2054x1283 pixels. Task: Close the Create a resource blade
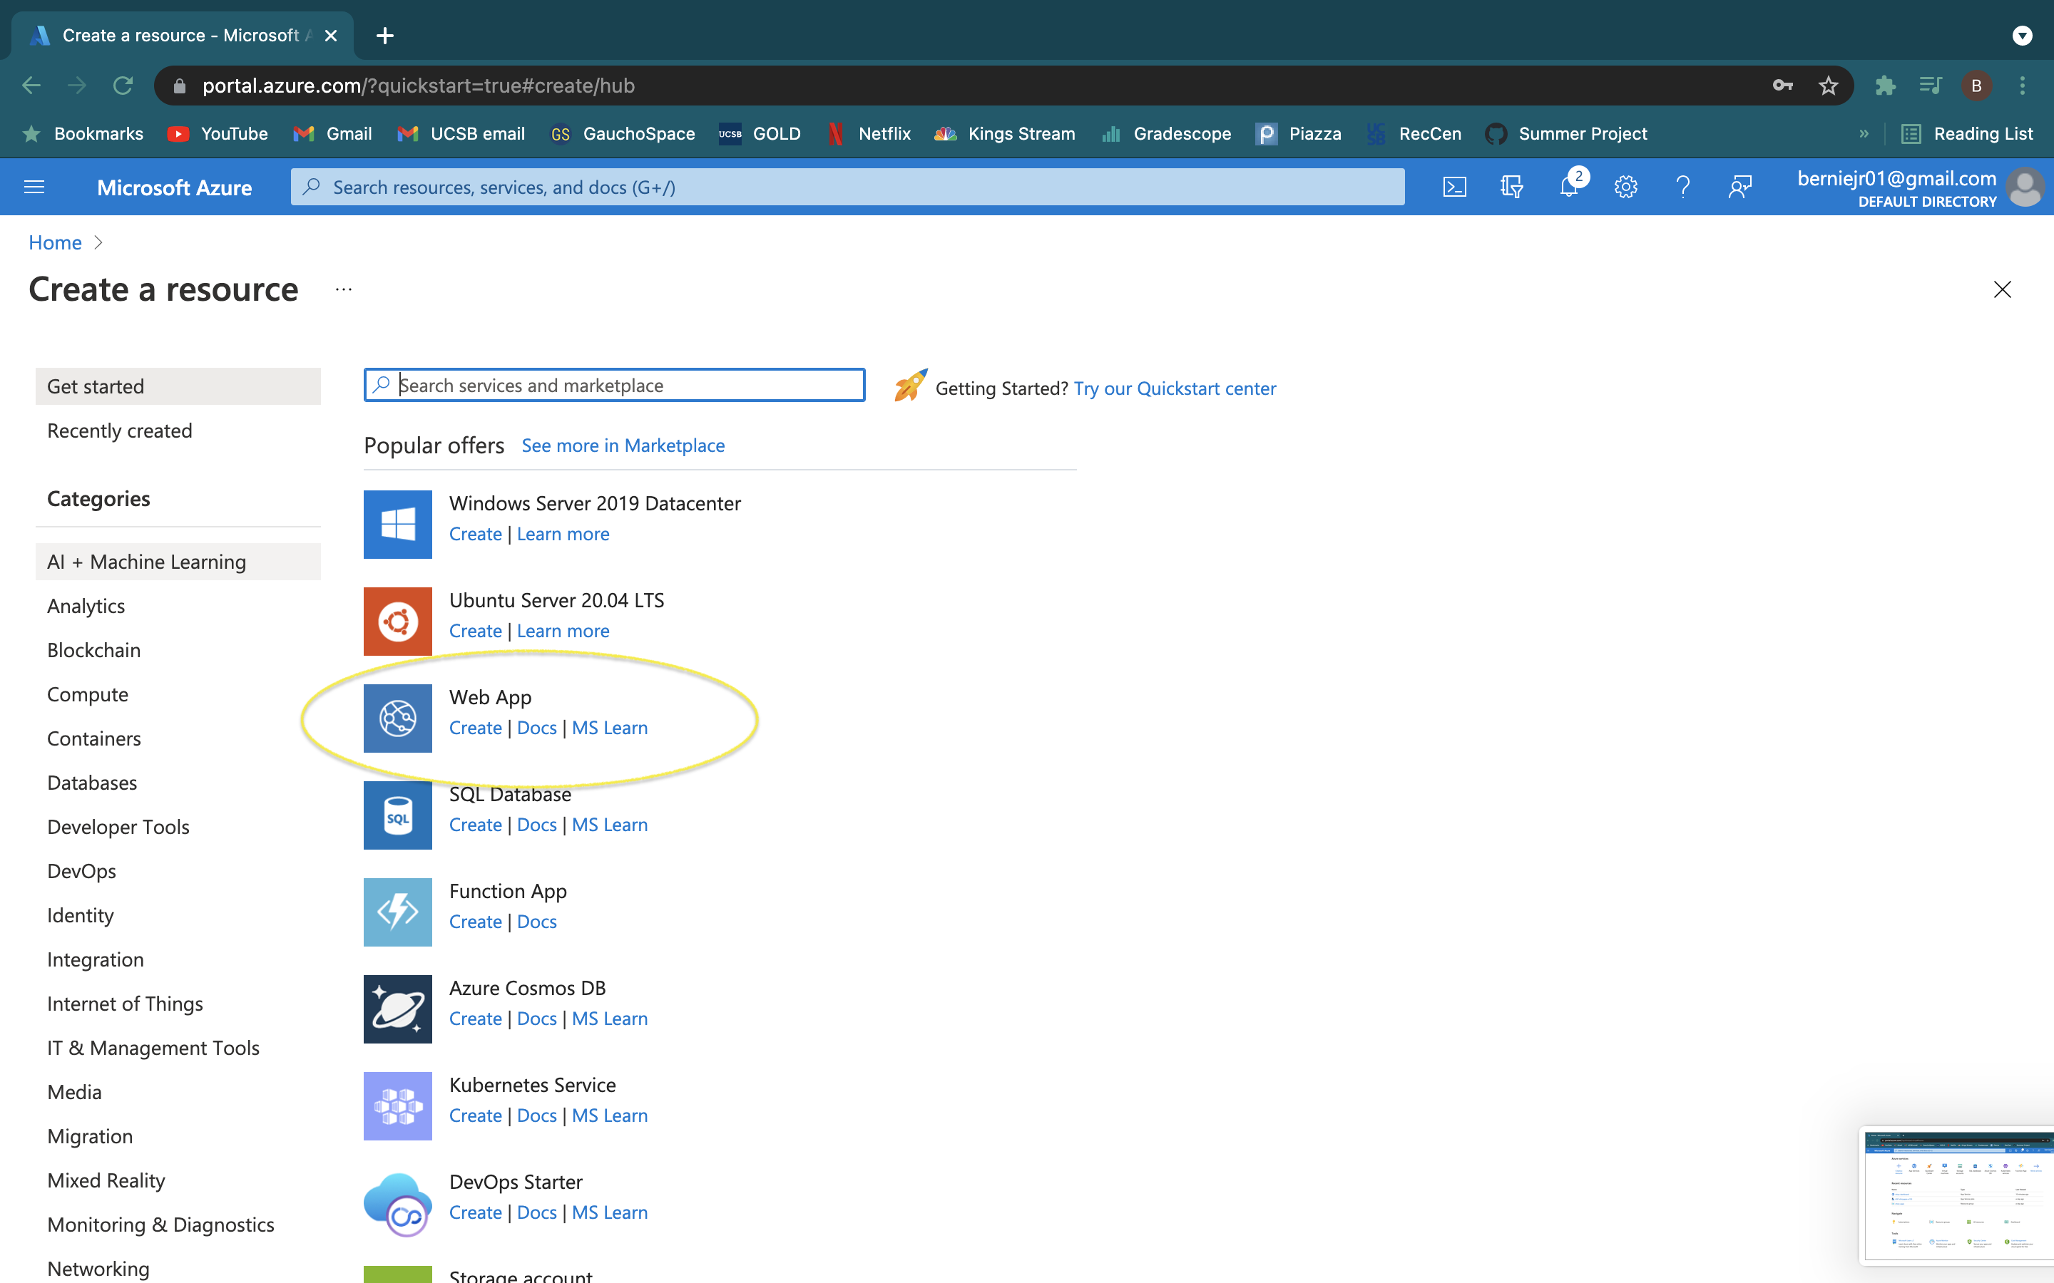[x=2001, y=289]
